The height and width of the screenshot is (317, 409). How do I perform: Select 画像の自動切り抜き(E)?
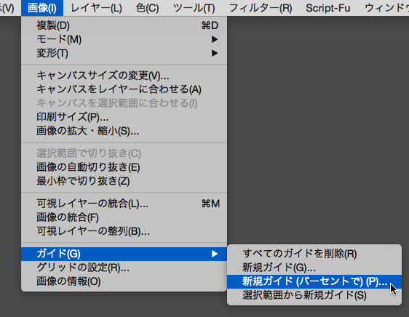[124, 167]
